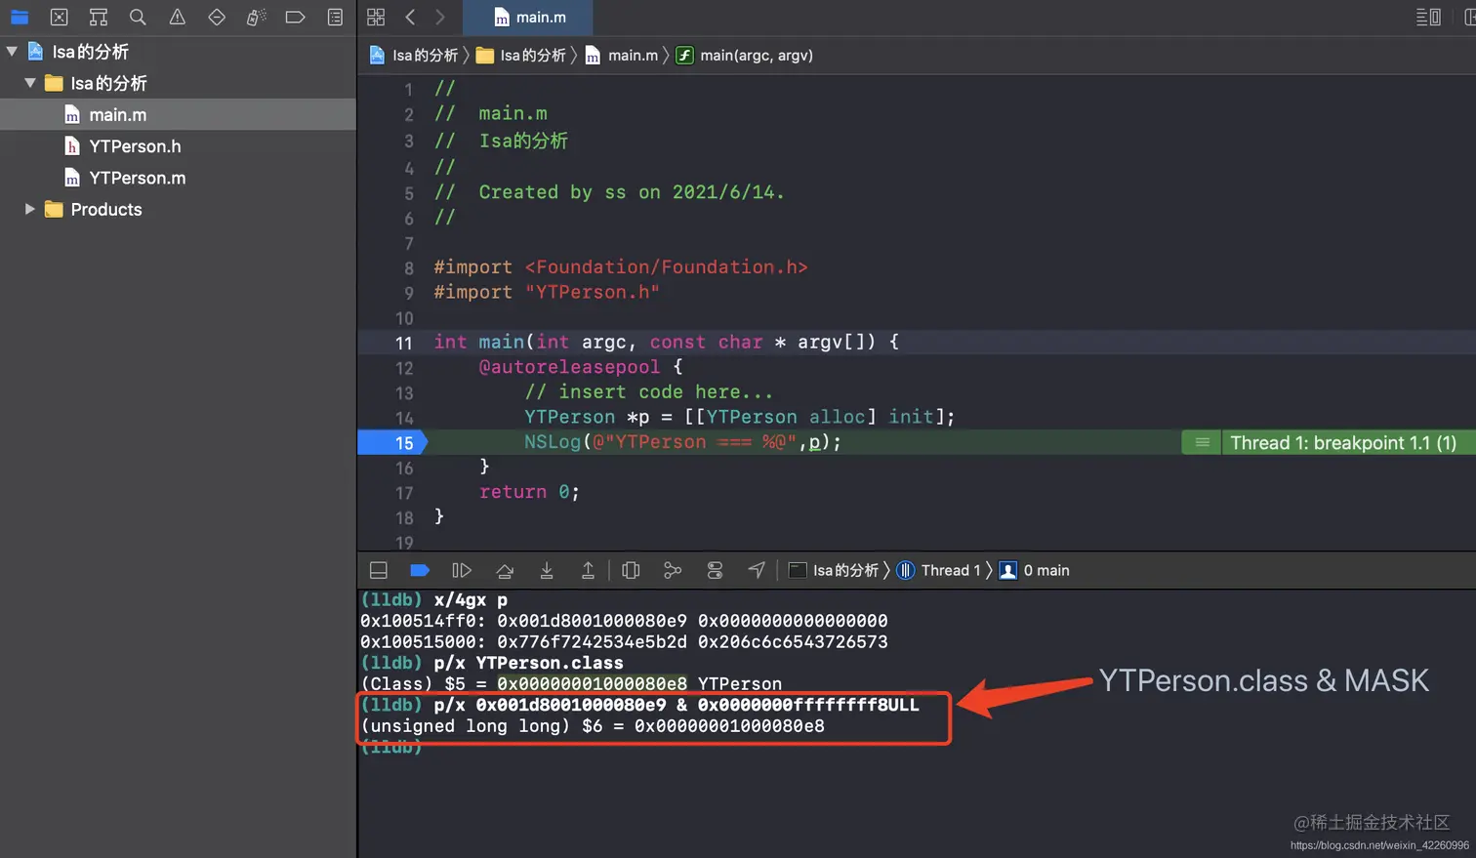The width and height of the screenshot is (1476, 858).
Task: Go back in editor history
Action: [x=410, y=17]
